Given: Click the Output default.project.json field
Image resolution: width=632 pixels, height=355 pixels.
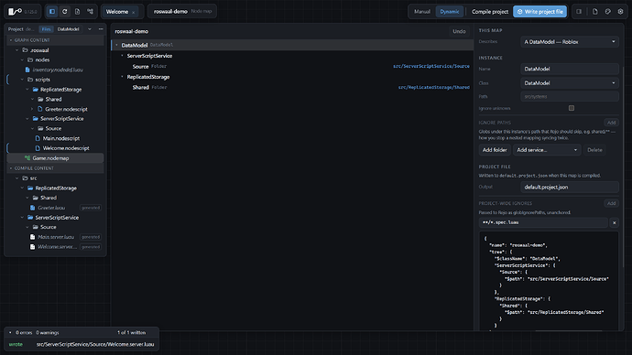Looking at the screenshot, I should [570, 188].
